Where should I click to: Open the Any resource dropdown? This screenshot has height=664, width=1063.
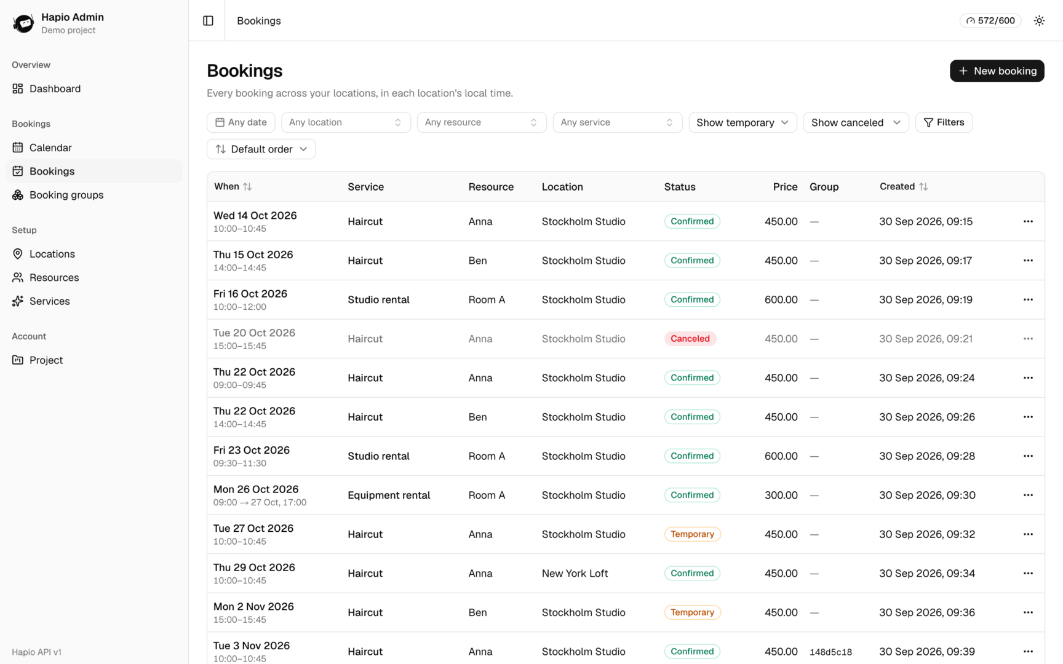click(482, 122)
